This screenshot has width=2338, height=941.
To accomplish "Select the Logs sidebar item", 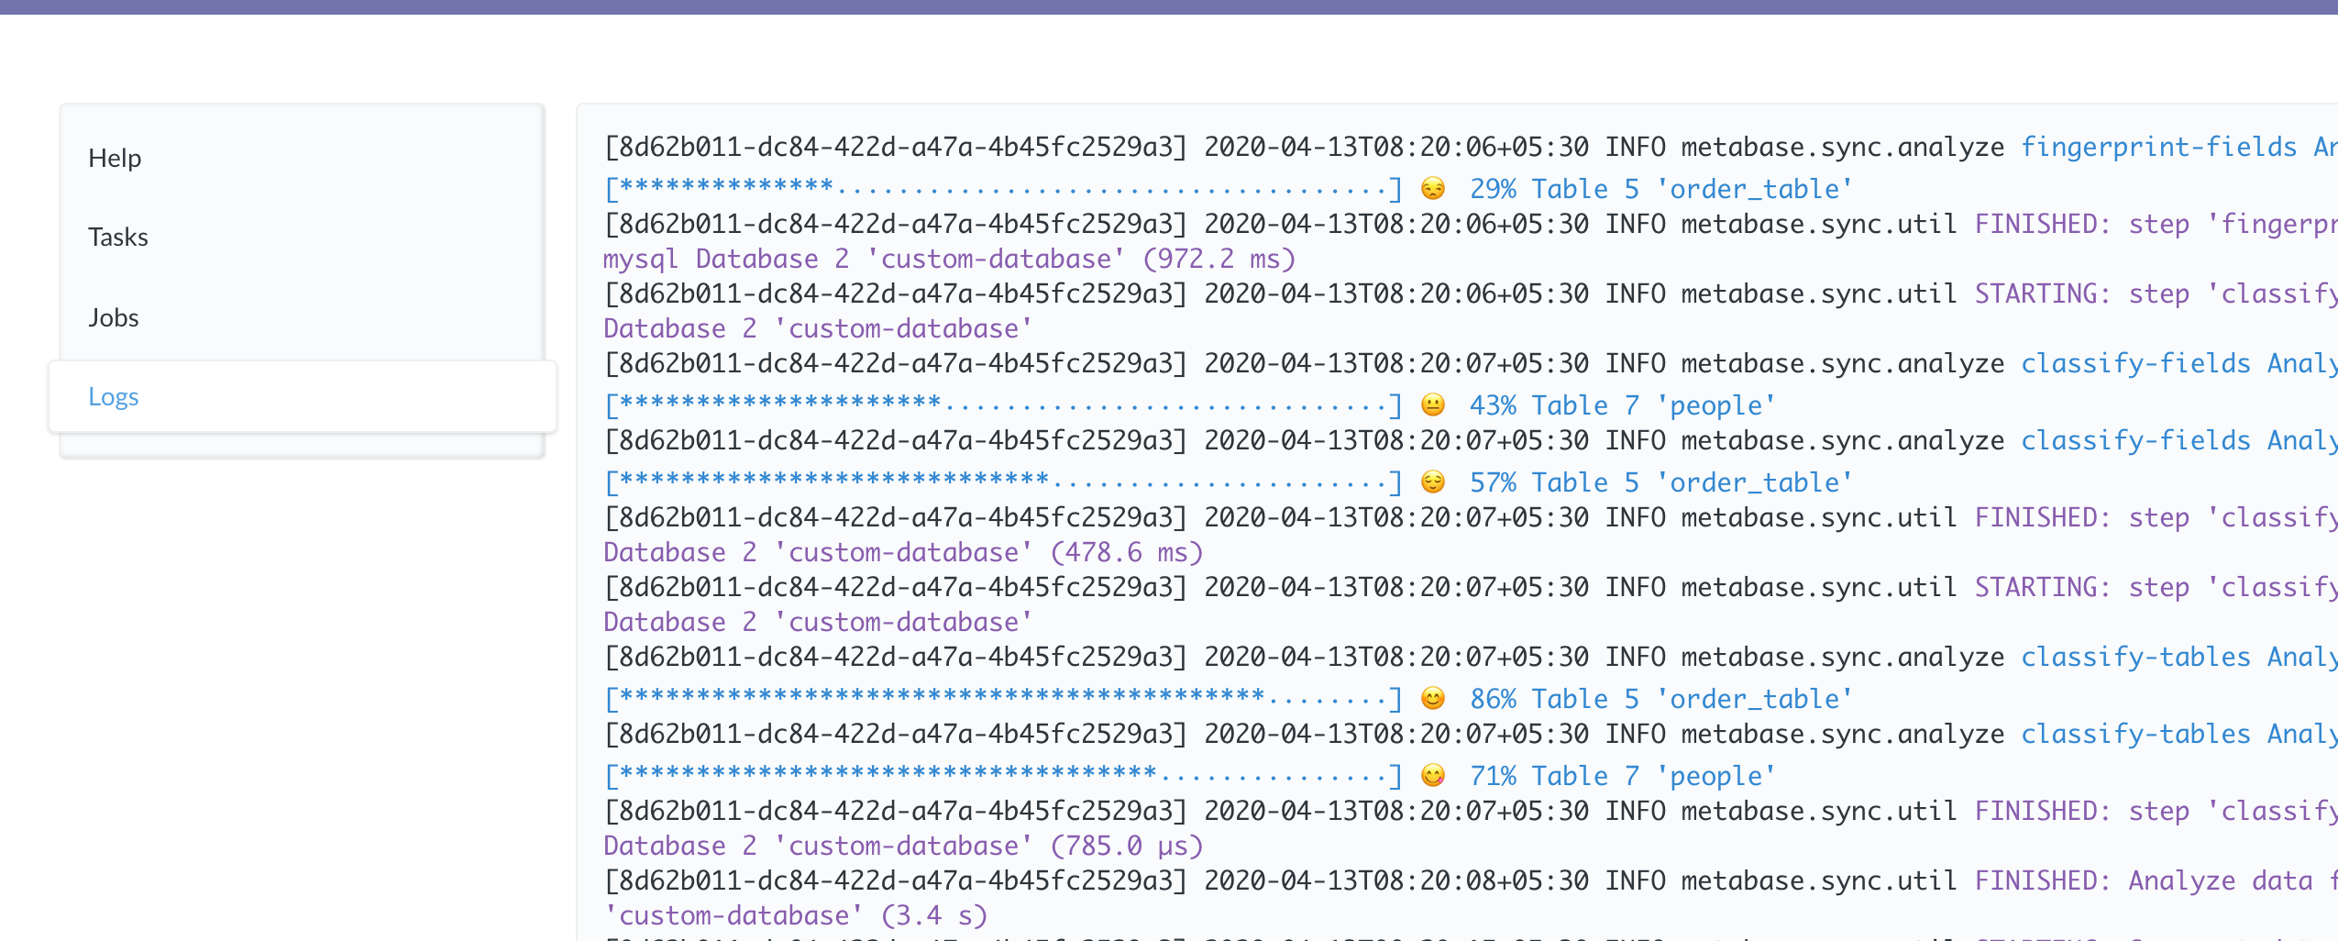I will (114, 396).
